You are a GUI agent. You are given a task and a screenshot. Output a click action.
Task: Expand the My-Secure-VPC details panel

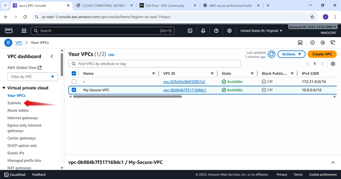coord(333,162)
